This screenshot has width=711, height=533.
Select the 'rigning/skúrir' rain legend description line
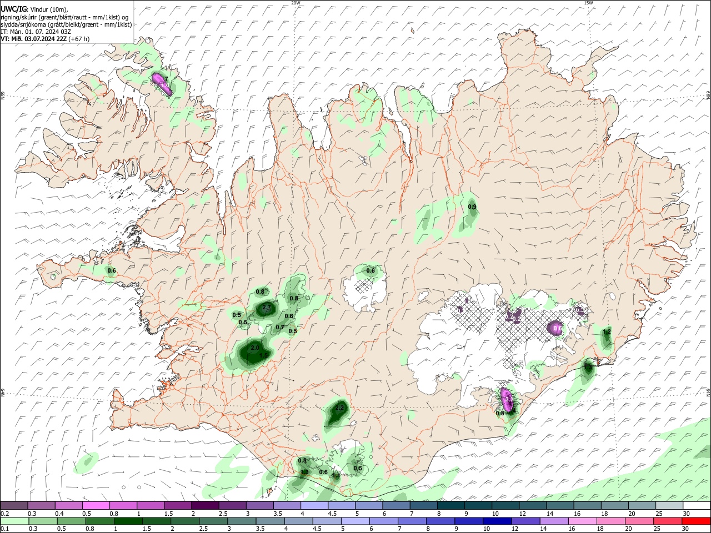tap(64, 17)
